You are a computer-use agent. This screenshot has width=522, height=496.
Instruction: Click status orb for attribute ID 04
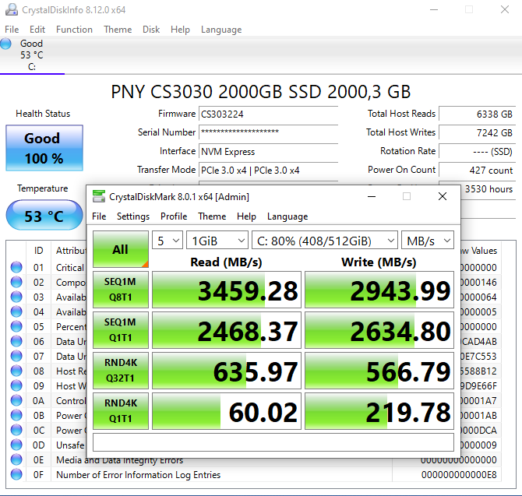pyautogui.click(x=16, y=311)
